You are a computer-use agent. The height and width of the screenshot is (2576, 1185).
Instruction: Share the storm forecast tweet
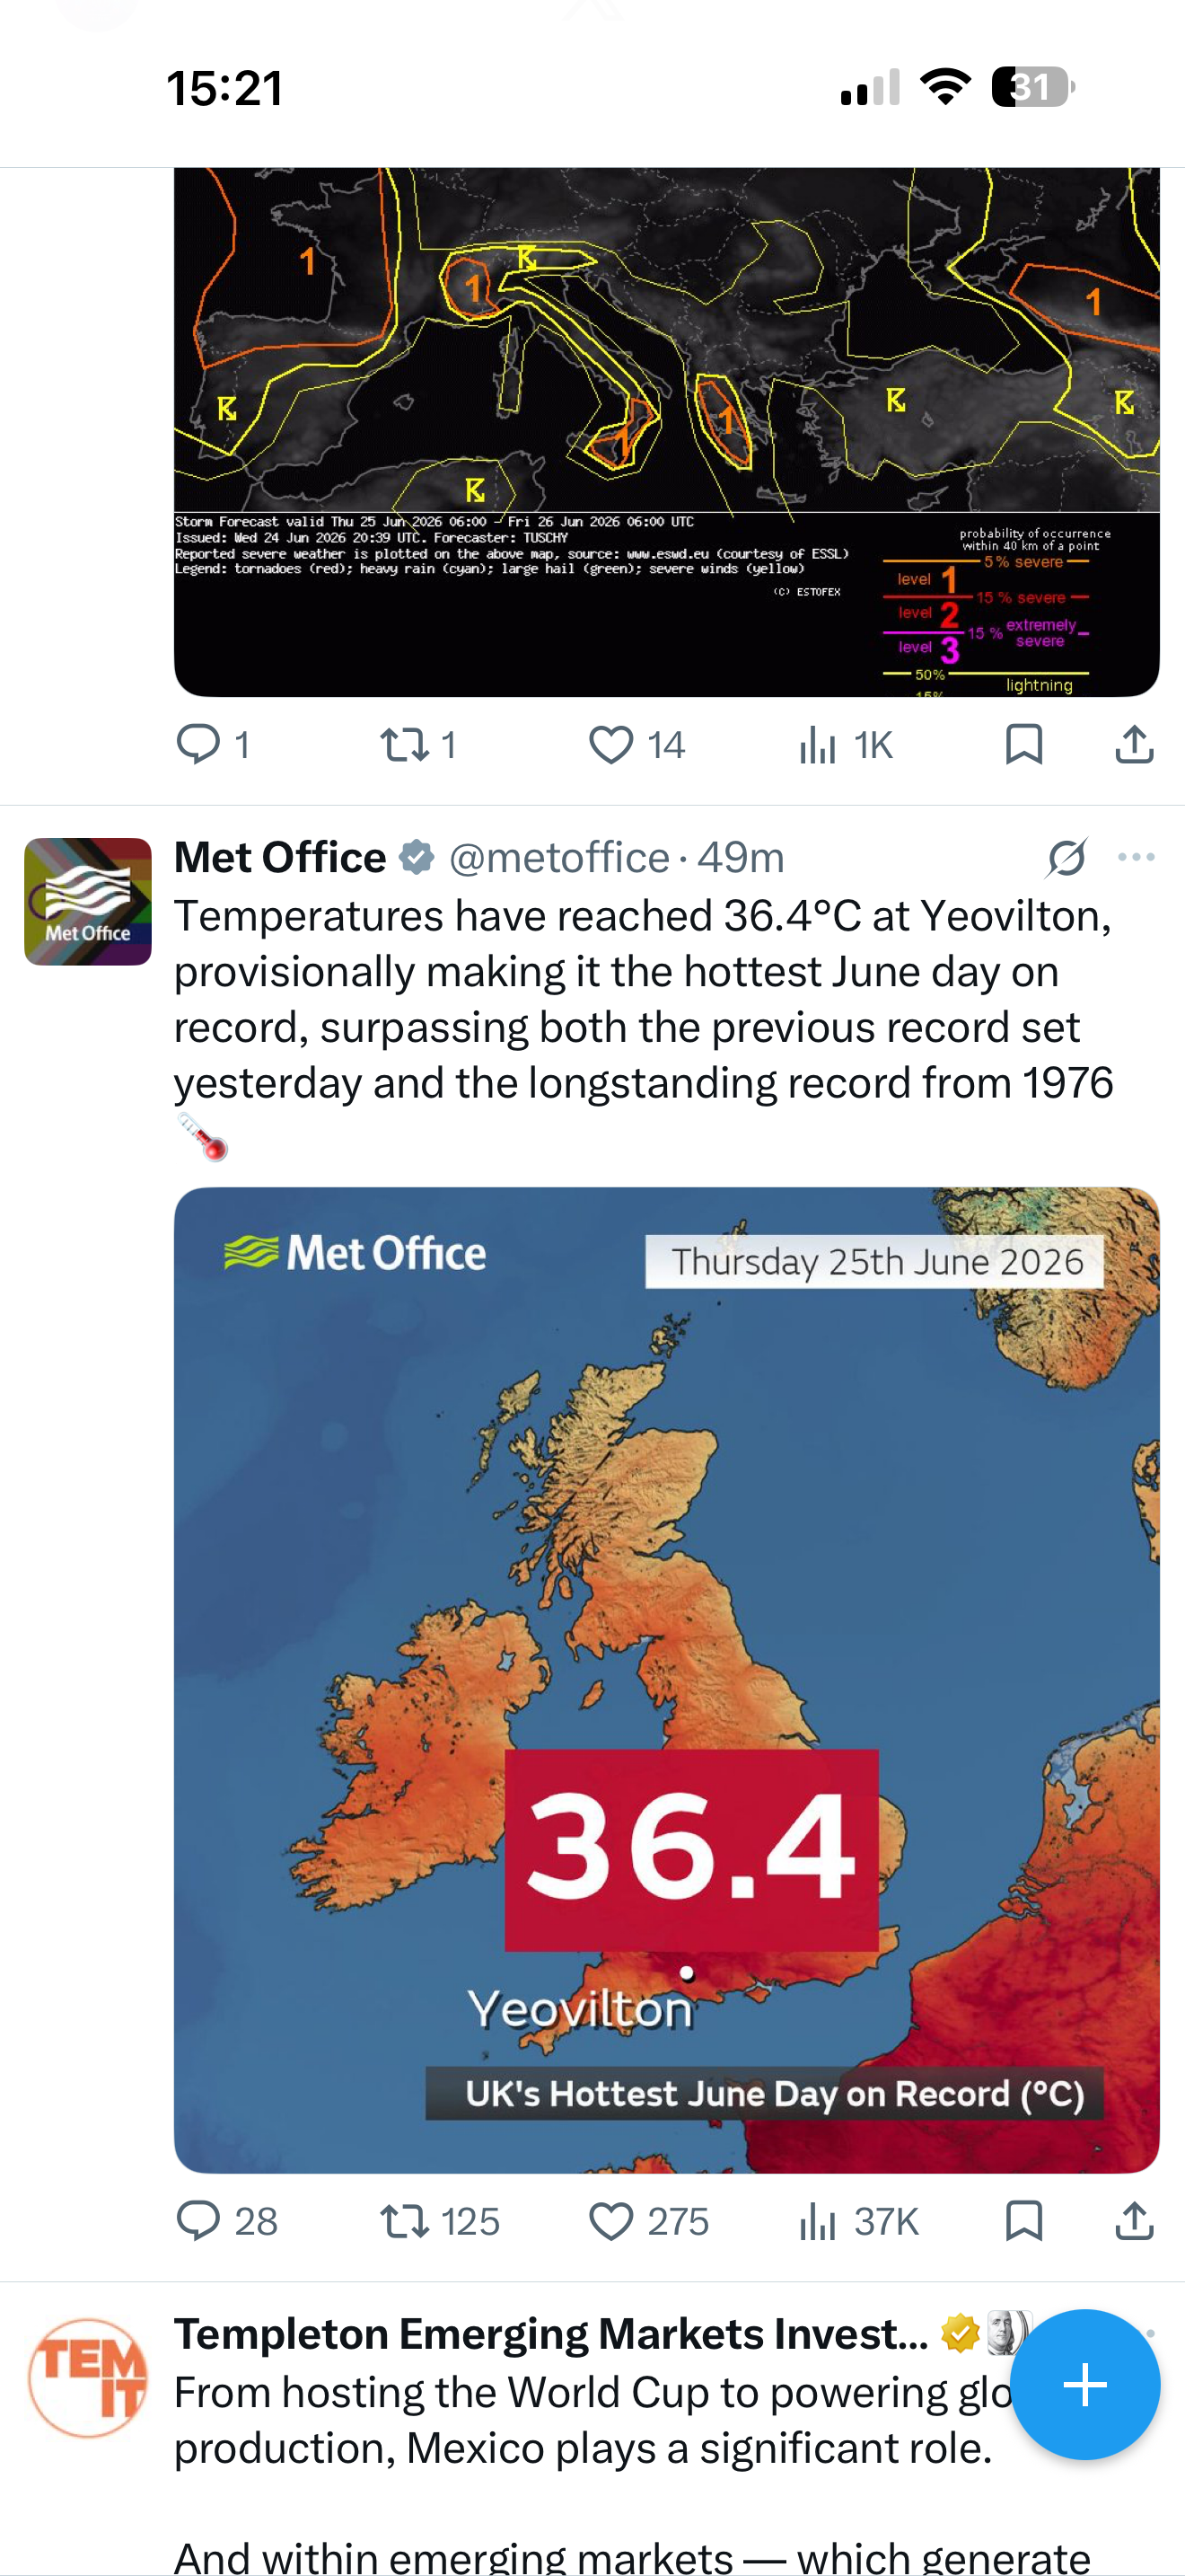point(1134,744)
